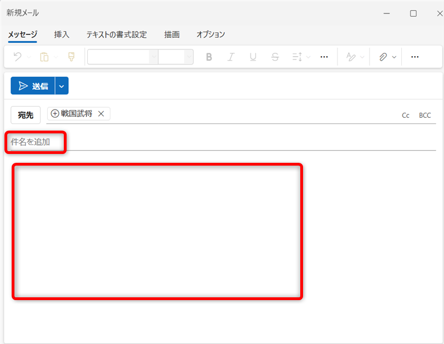Expand the font name dropdown
The height and width of the screenshot is (344, 444).
(153, 57)
